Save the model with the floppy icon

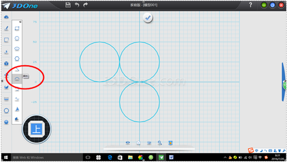pos(68,5)
